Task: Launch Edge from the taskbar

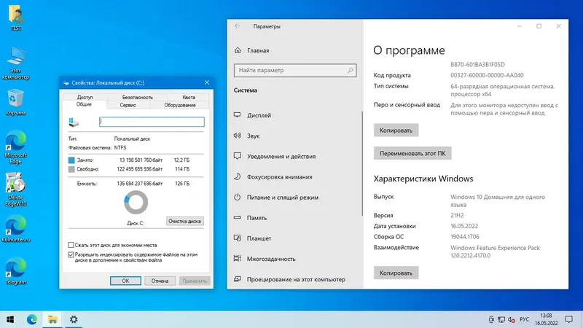Action: (31, 319)
